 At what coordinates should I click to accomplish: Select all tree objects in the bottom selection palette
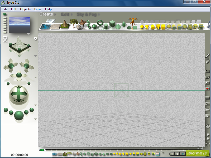click(70, 153)
